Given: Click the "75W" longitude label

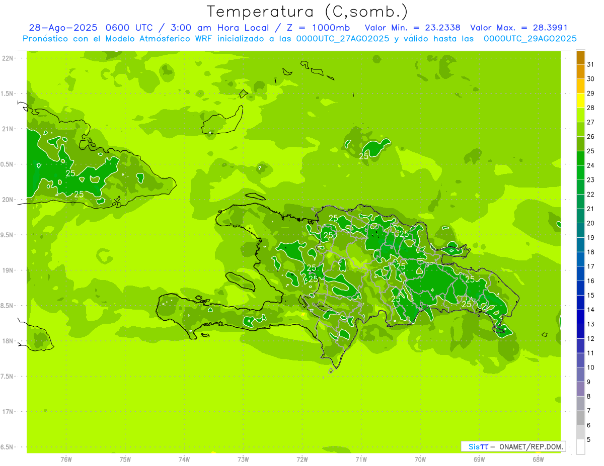Looking at the screenshot, I should tap(125, 459).
